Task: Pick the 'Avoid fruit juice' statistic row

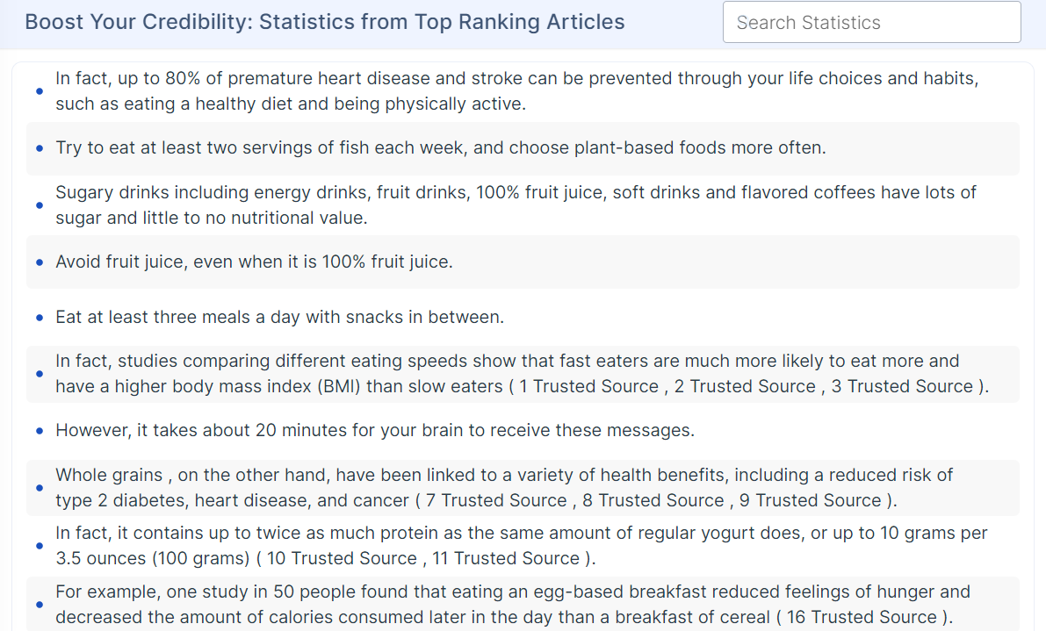Action: pos(254,262)
